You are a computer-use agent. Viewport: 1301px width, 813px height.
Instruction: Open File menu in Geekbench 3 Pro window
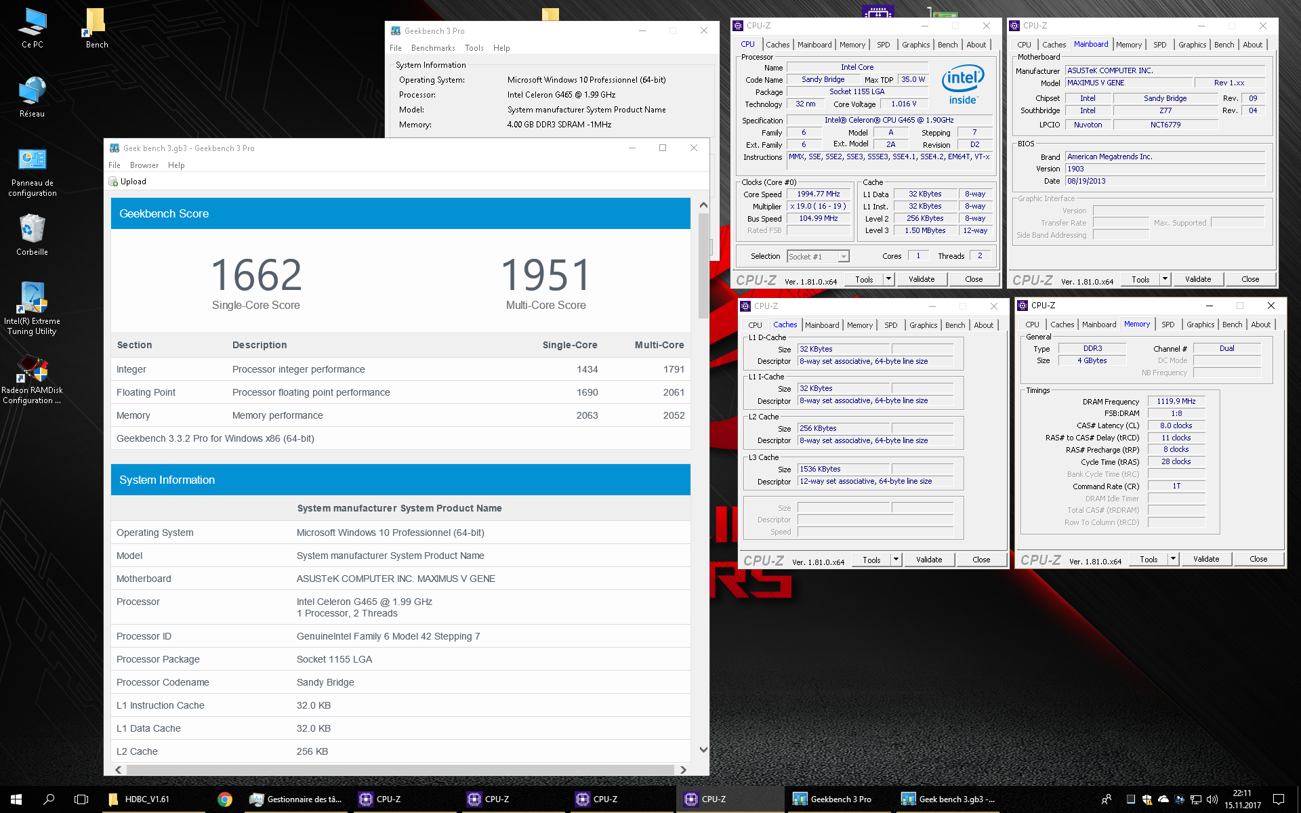(x=396, y=48)
